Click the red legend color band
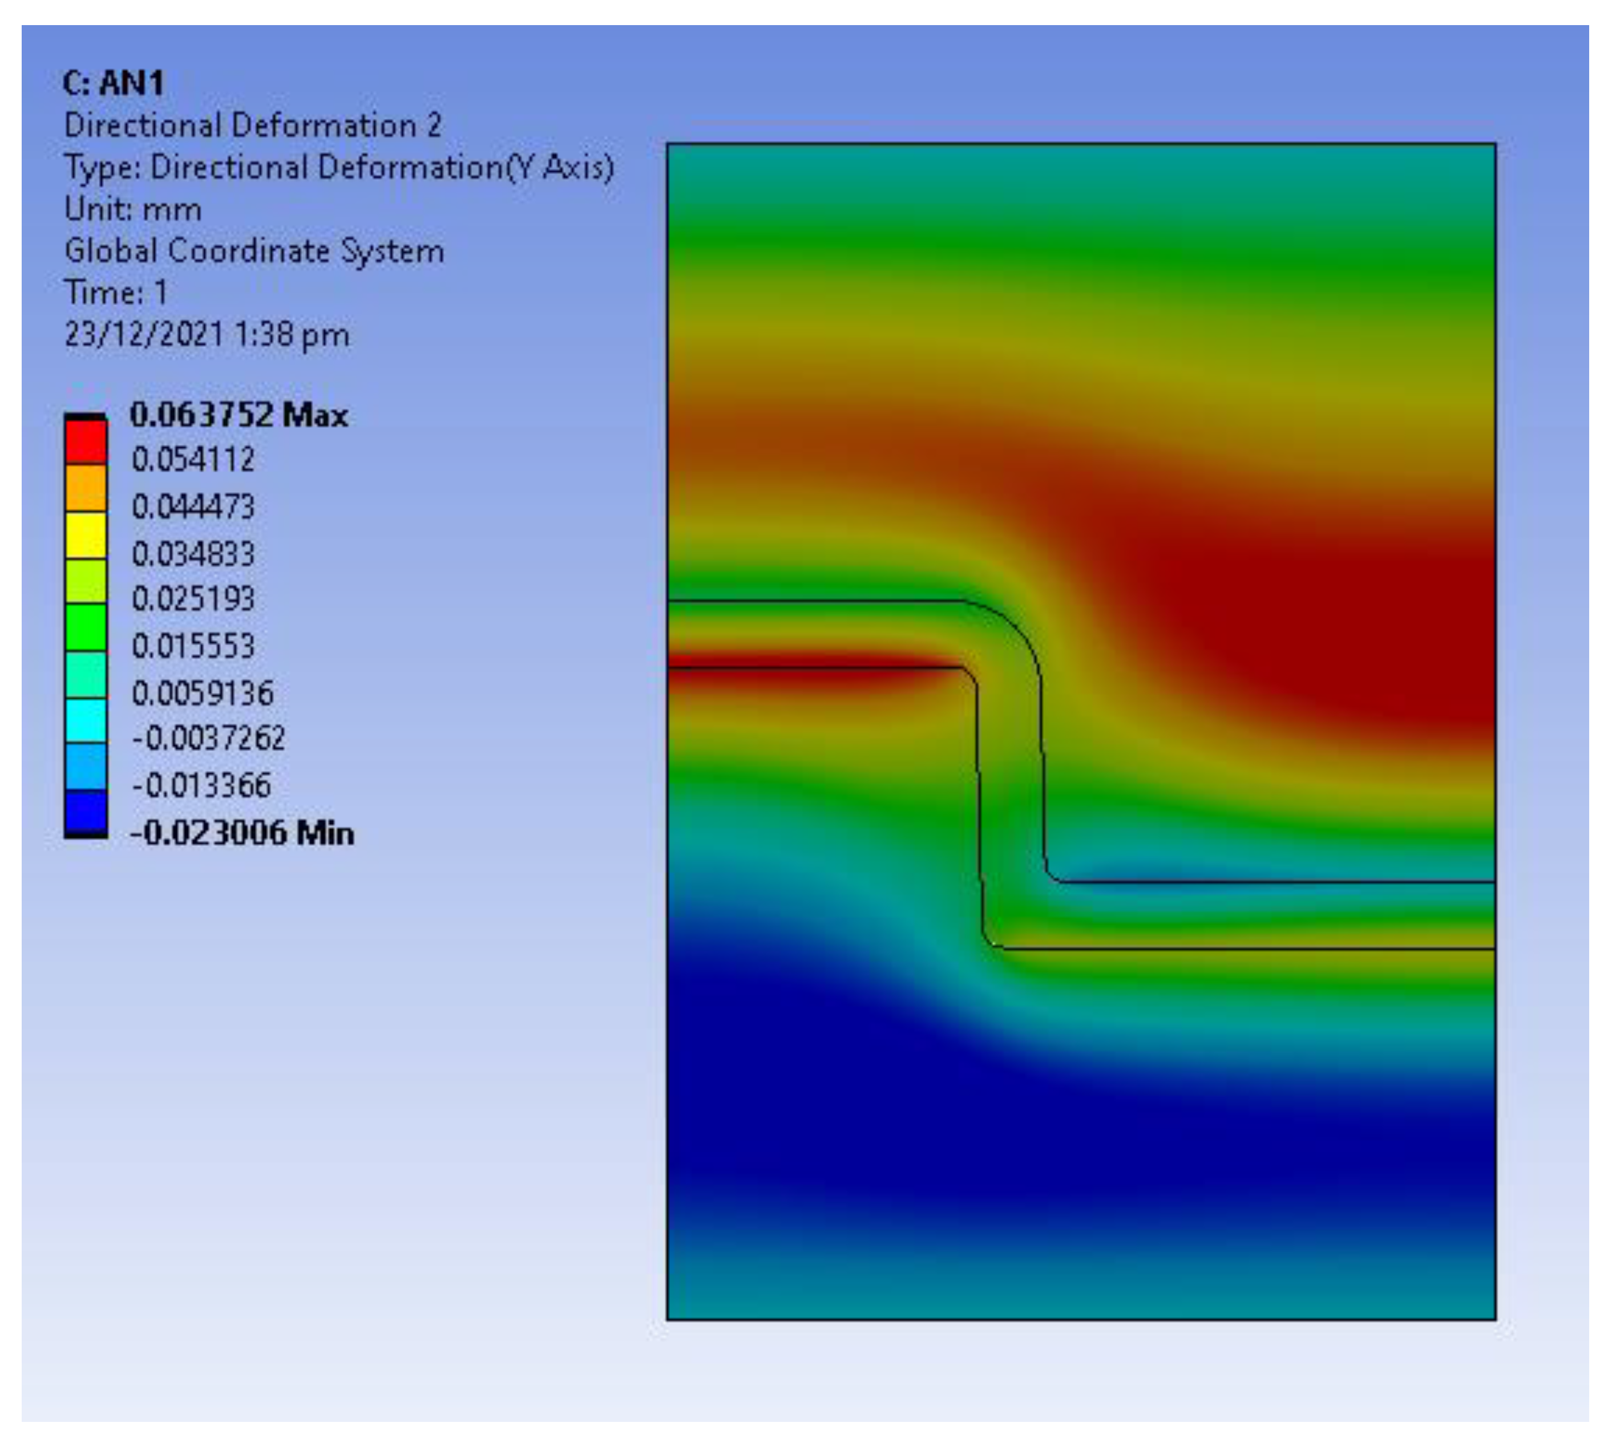Screen dimensions: 1612x1447 (85, 441)
